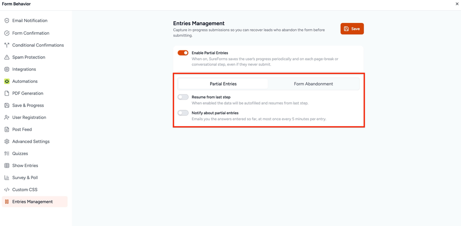Go to Post Feed label
Viewport: 461px width, 226px height.
[x=22, y=130]
